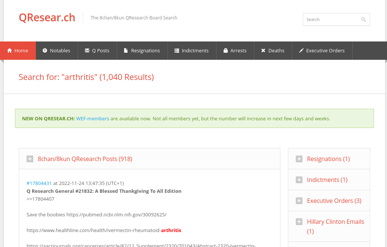Viewport: 387px width, 247px height.
Task: Expand the 8chan/8kun QResearch Posts section
Action: pyautogui.click(x=30, y=159)
